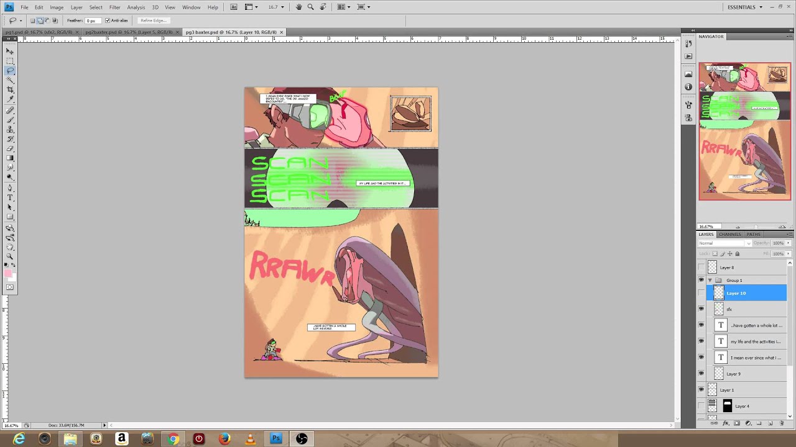
Task: Switch to the pg2baxter.psd document tab
Action: [x=129, y=32]
